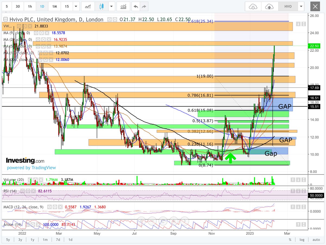Enable the auto scale button

(316, 240)
